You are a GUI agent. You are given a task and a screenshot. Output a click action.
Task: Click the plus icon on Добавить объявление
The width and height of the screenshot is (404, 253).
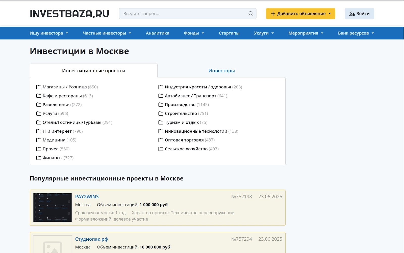[x=273, y=14]
